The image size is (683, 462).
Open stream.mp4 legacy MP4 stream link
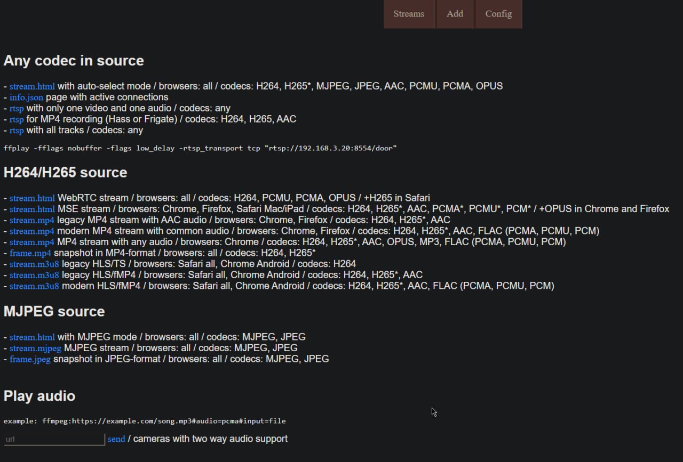[32, 220]
